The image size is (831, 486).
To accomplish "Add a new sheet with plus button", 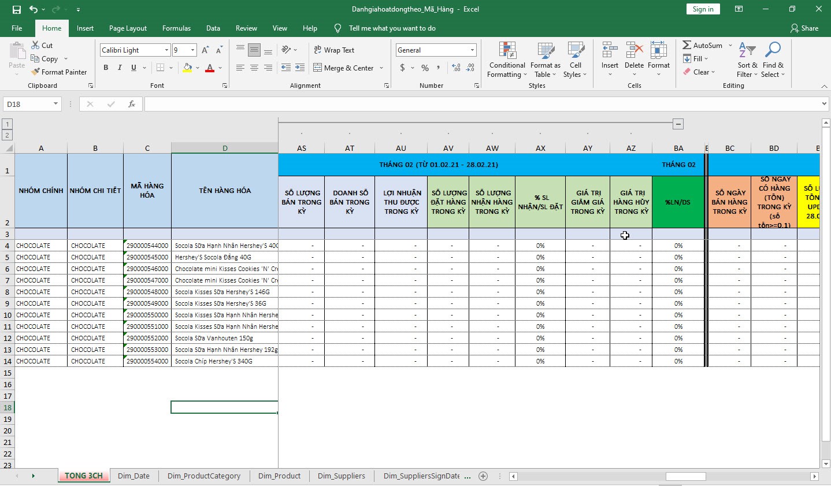I will pyautogui.click(x=483, y=476).
